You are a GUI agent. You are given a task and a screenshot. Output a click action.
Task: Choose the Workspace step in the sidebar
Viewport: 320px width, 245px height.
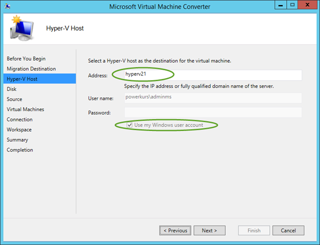(19, 130)
